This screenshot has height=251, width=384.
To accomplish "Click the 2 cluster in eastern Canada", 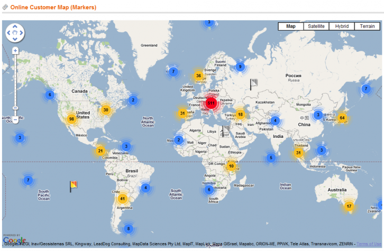I will pyautogui.click(x=133, y=100).
